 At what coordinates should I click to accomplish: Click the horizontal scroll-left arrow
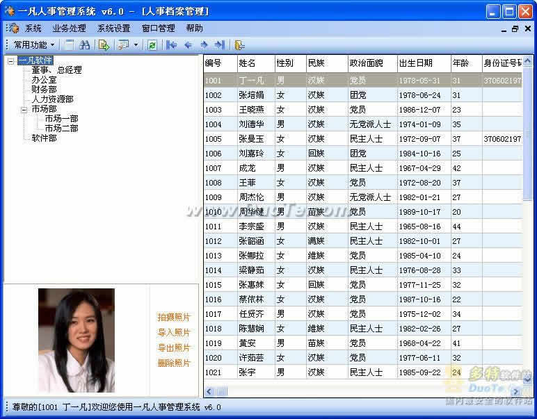click(209, 391)
